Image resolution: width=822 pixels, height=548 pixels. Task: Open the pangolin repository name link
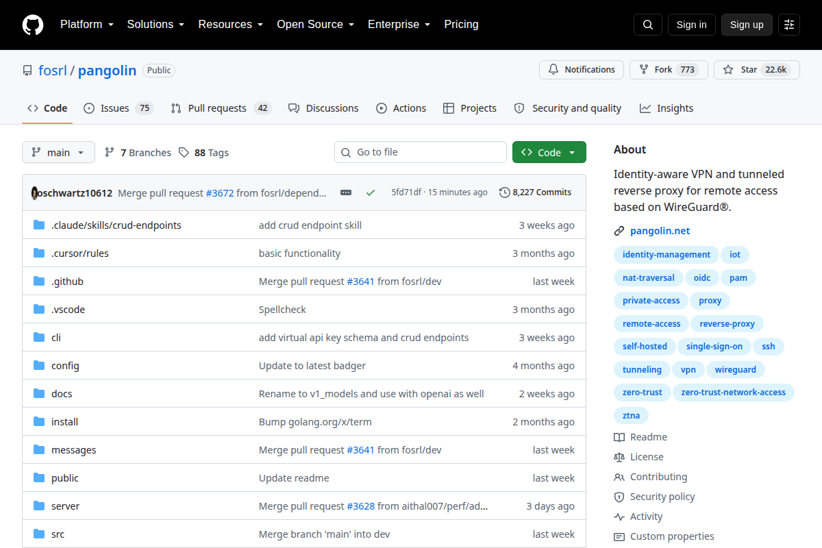[x=107, y=71]
